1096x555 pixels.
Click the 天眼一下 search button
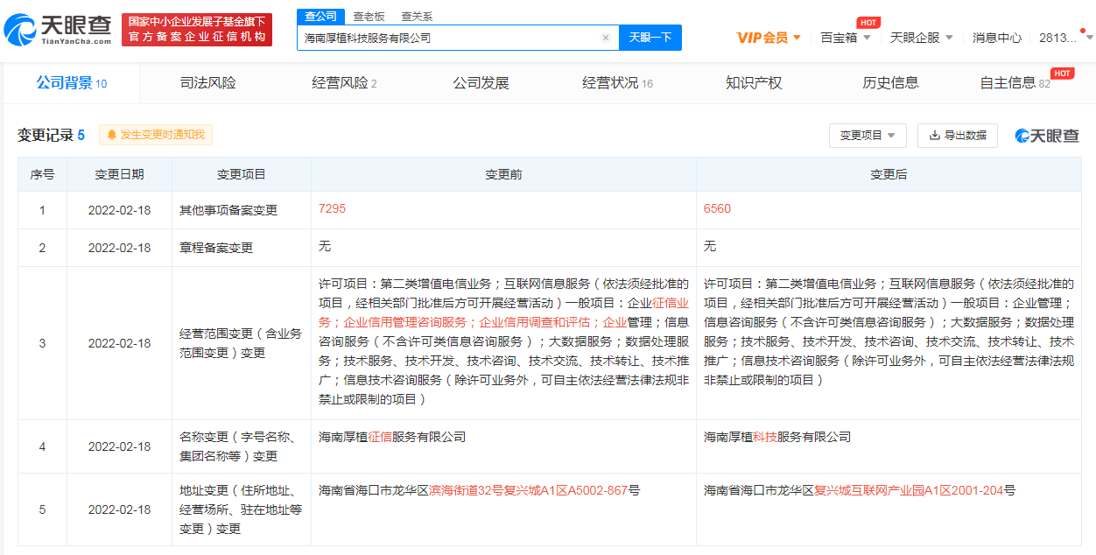pyautogui.click(x=650, y=38)
